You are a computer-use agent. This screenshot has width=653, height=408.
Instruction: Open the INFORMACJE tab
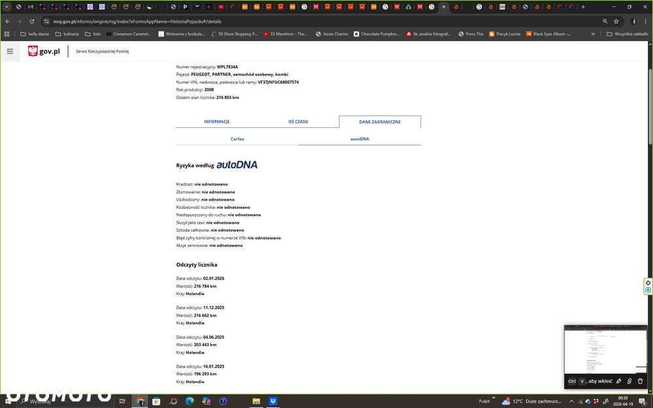[x=217, y=121]
